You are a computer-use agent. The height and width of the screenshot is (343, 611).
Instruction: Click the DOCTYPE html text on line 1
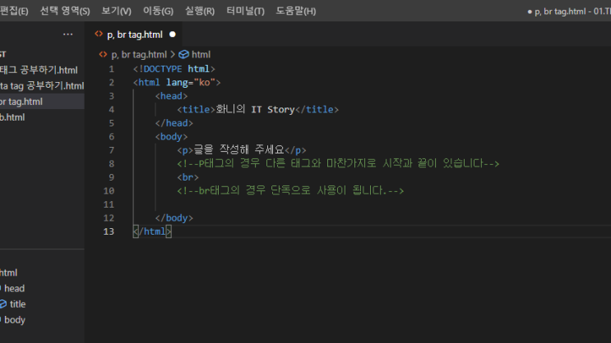[174, 69]
